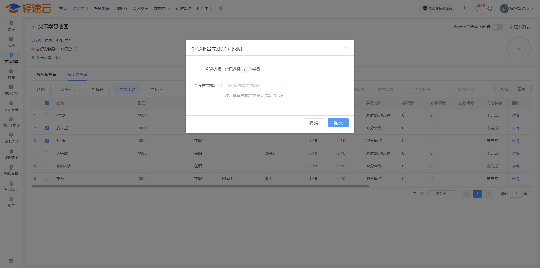Click the 设置完成时间 date input field
Image resolution: width=540 pixels, height=268 pixels.
[256, 85]
